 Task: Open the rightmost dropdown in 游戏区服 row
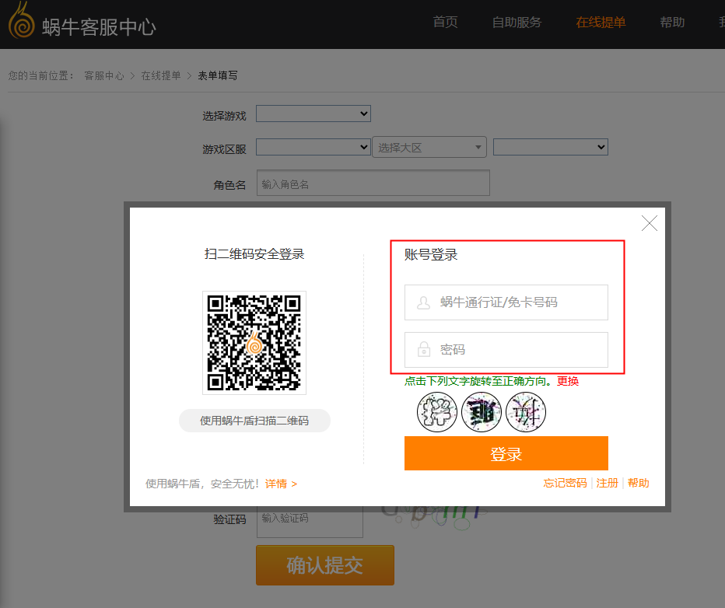coord(550,147)
